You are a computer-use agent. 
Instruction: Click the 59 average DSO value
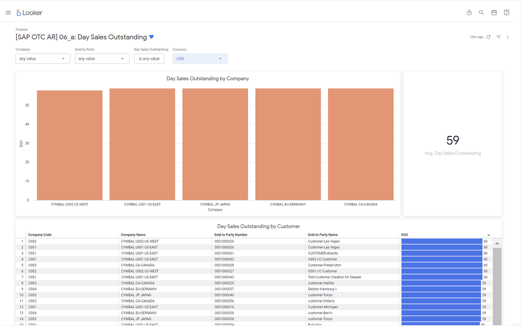(452, 140)
